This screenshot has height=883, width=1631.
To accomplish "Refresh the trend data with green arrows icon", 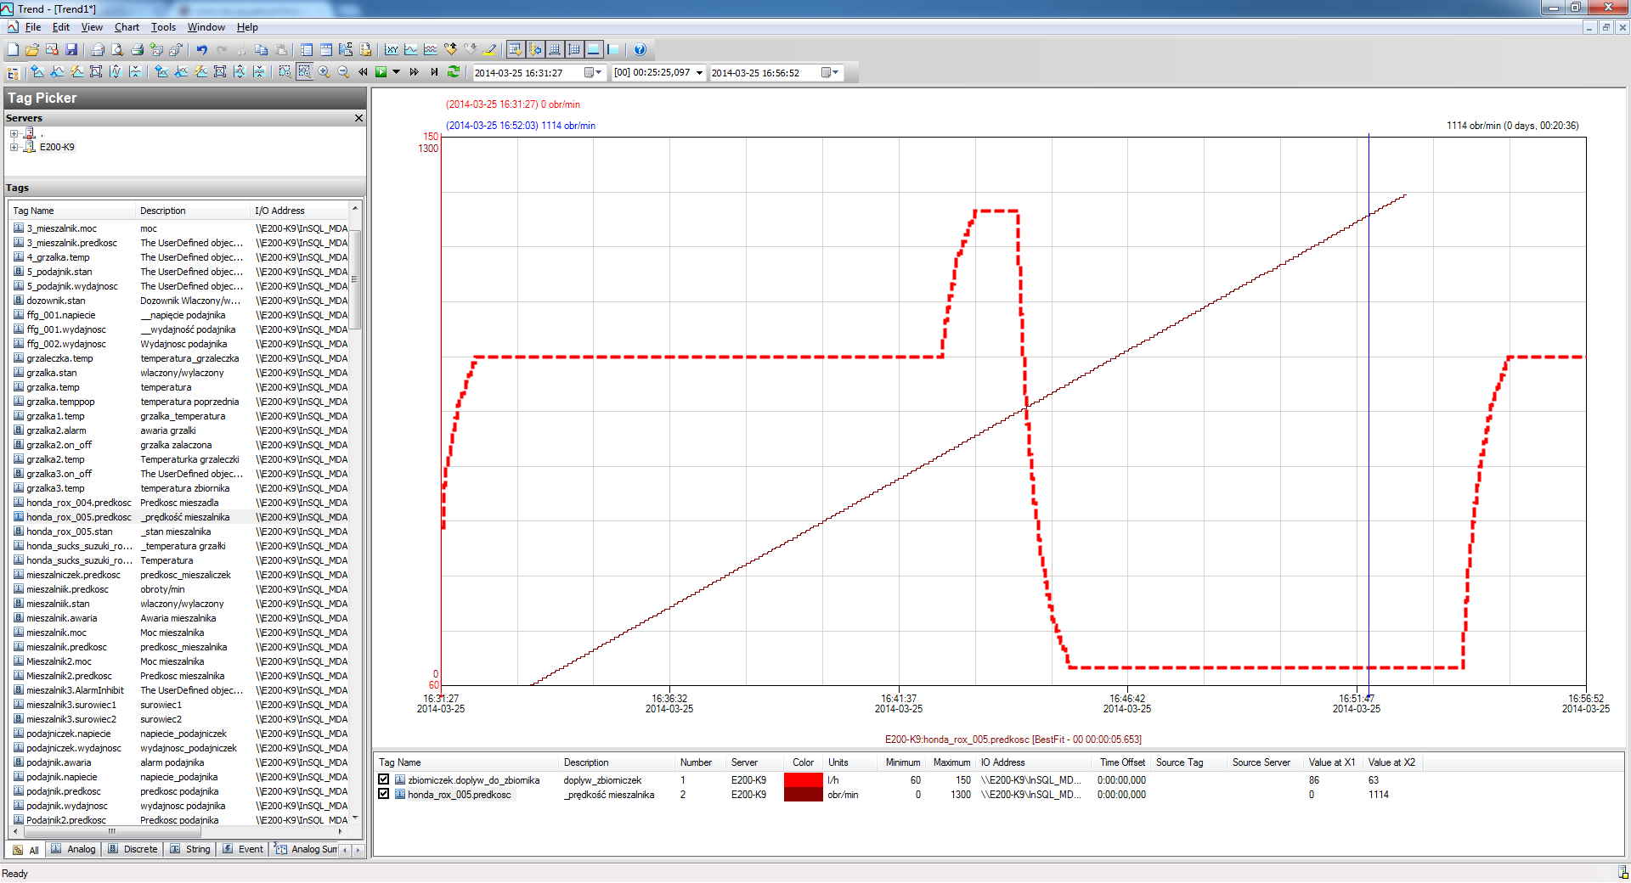I will (x=454, y=72).
